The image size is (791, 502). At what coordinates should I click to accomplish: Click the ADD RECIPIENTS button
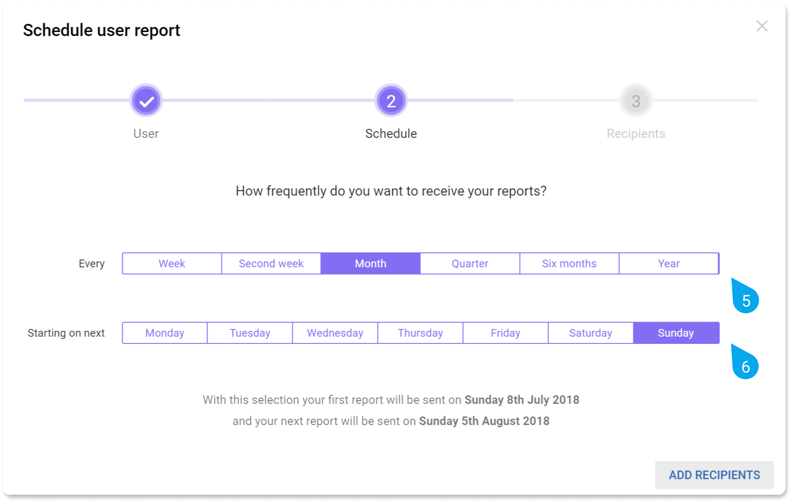click(x=714, y=475)
